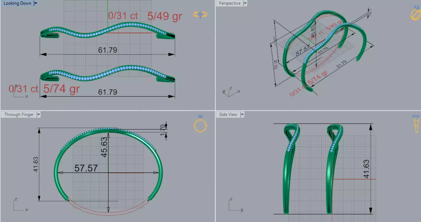Click the 5/74 gr label in Perspective view
The height and width of the screenshot is (222, 421).
pyautogui.click(x=317, y=78)
